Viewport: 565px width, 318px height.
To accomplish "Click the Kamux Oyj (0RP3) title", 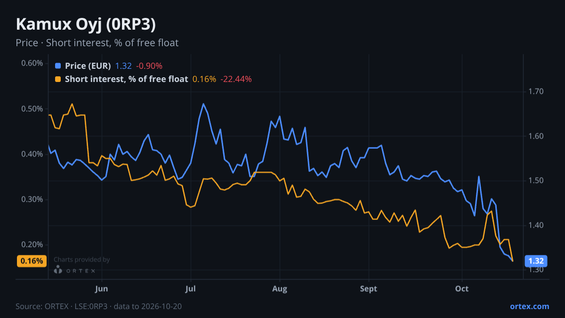I will coord(86,24).
